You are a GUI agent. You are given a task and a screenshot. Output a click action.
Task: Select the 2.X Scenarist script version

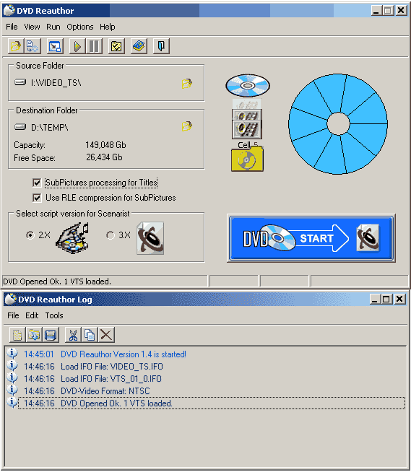(x=30, y=235)
